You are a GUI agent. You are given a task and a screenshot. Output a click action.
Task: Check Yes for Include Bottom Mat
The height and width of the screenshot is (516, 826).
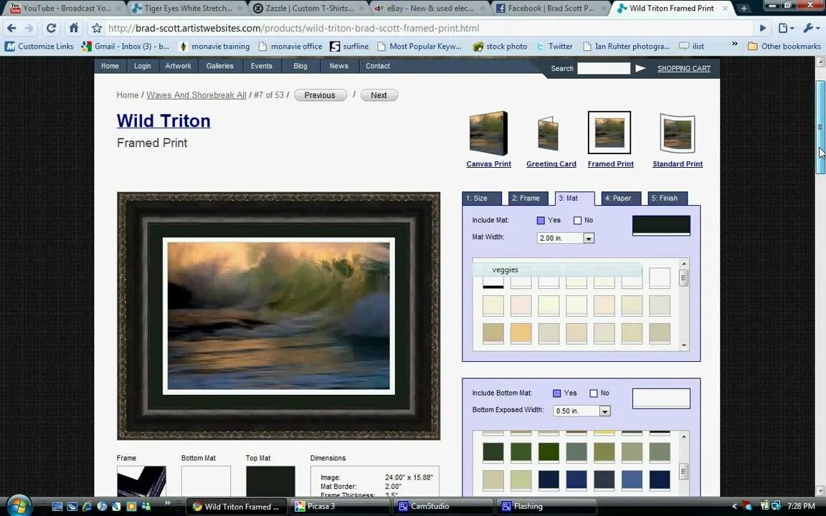click(557, 393)
